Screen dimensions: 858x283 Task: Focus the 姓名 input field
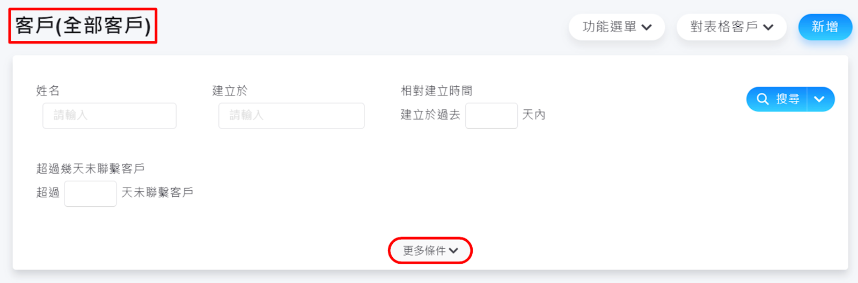[109, 116]
